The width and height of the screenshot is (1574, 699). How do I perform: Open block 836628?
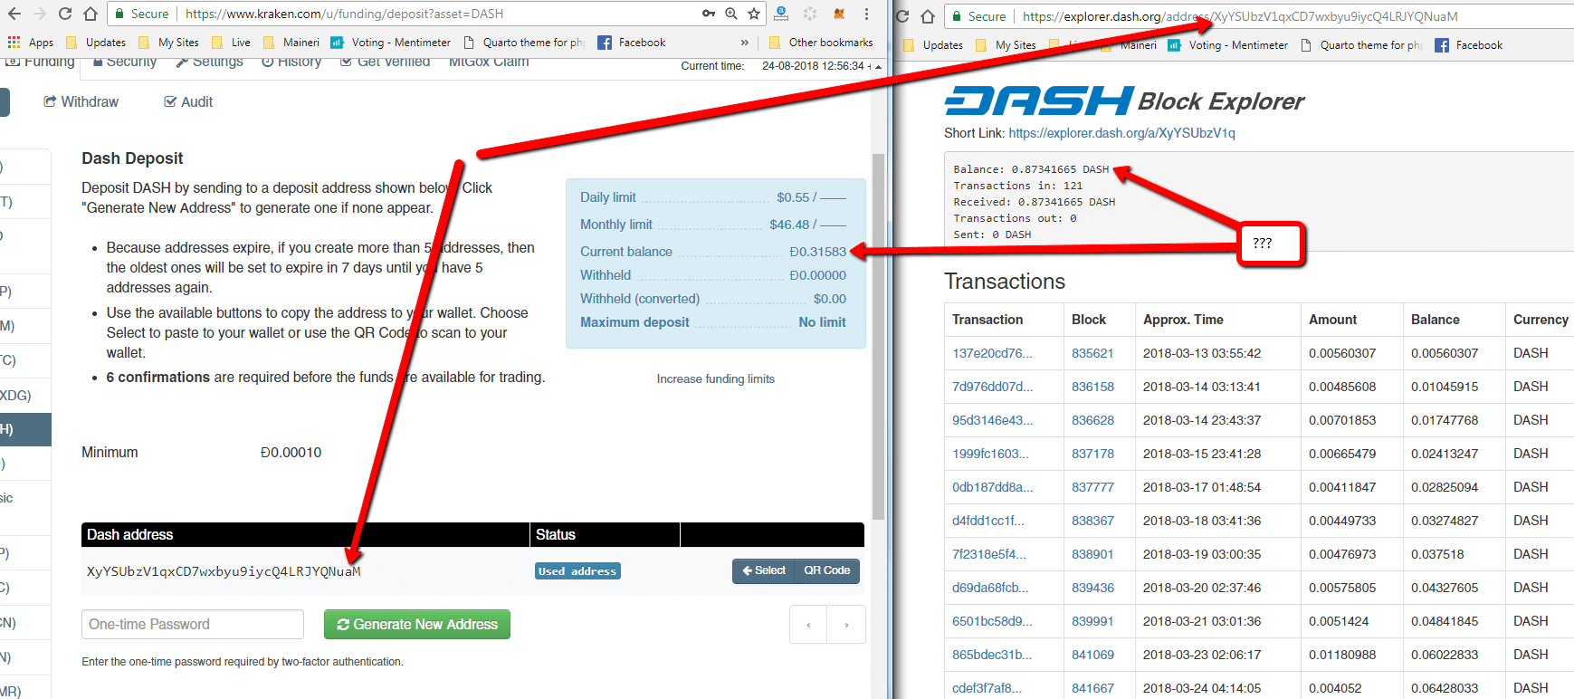1092,420
